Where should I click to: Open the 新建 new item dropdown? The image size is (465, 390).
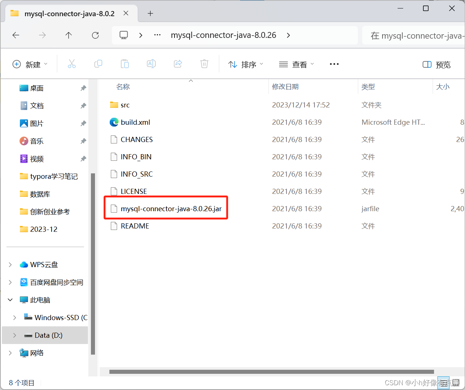click(x=30, y=64)
